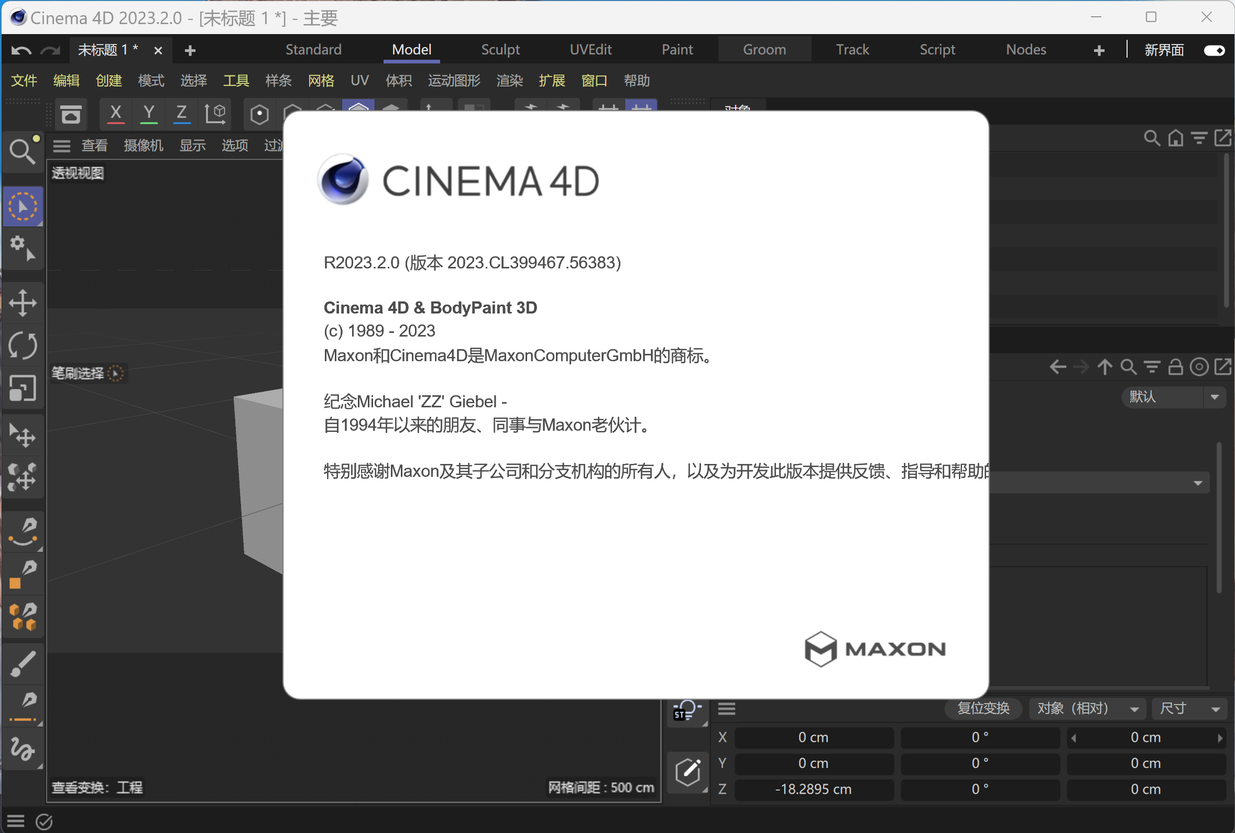Click the Maxon logo on splash screen
Screen dimensions: 1235x833
[x=873, y=649]
